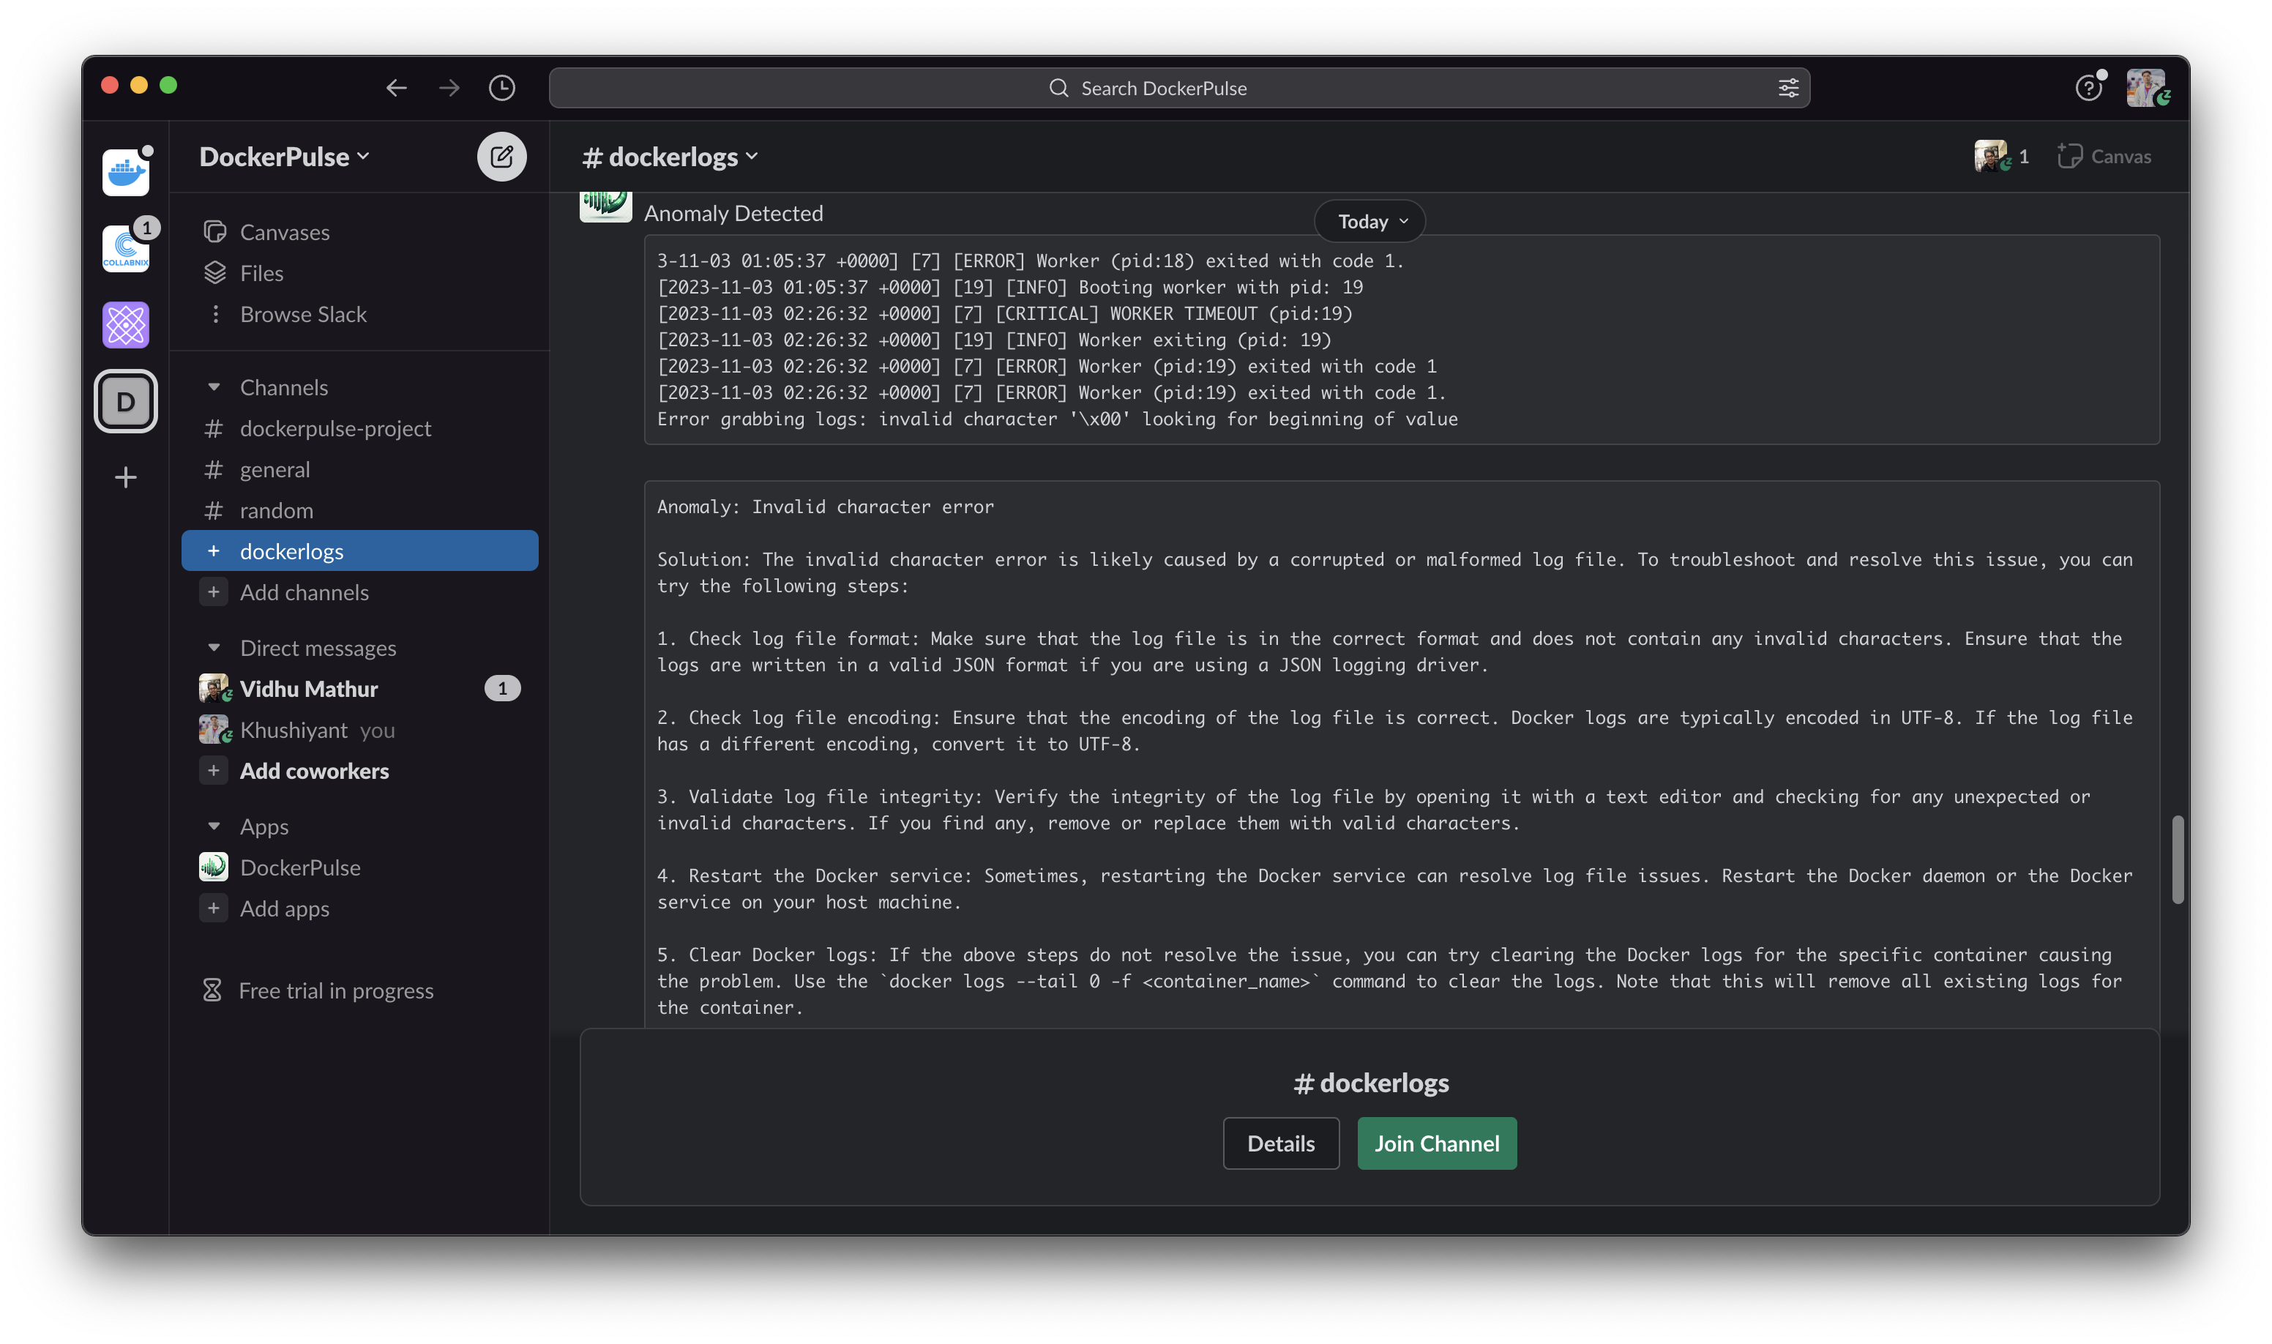Switch to the Docker whale workspace

click(x=126, y=172)
